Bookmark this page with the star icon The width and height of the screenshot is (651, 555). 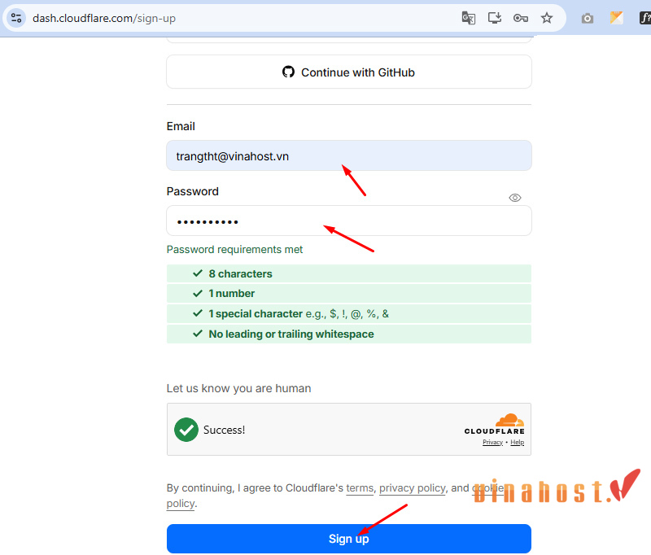click(546, 18)
